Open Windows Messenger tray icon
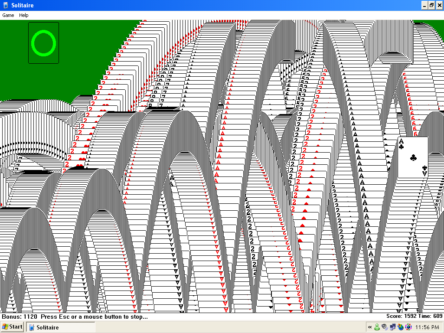 (377, 327)
